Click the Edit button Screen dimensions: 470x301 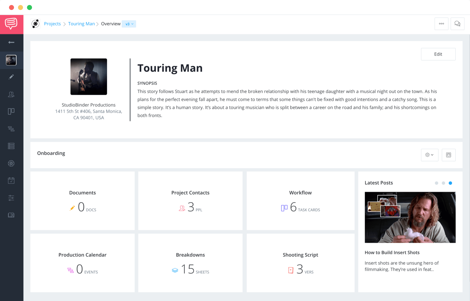coord(438,54)
